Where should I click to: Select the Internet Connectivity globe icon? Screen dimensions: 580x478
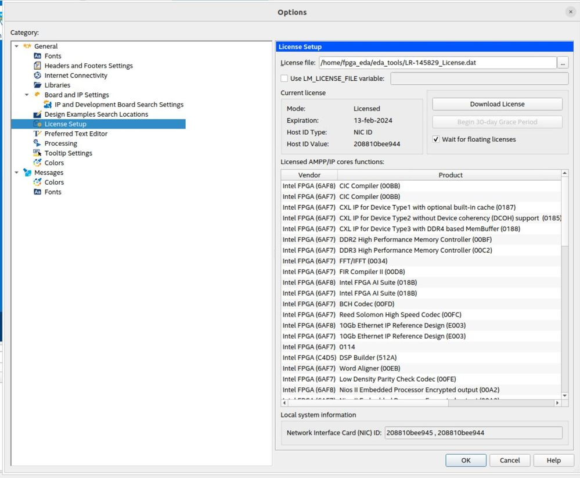(x=38, y=76)
